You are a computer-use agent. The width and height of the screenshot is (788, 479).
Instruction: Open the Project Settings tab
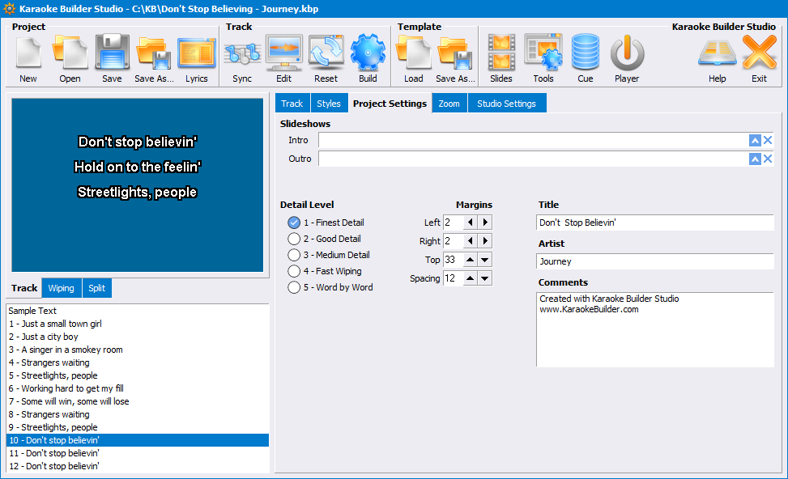[390, 104]
